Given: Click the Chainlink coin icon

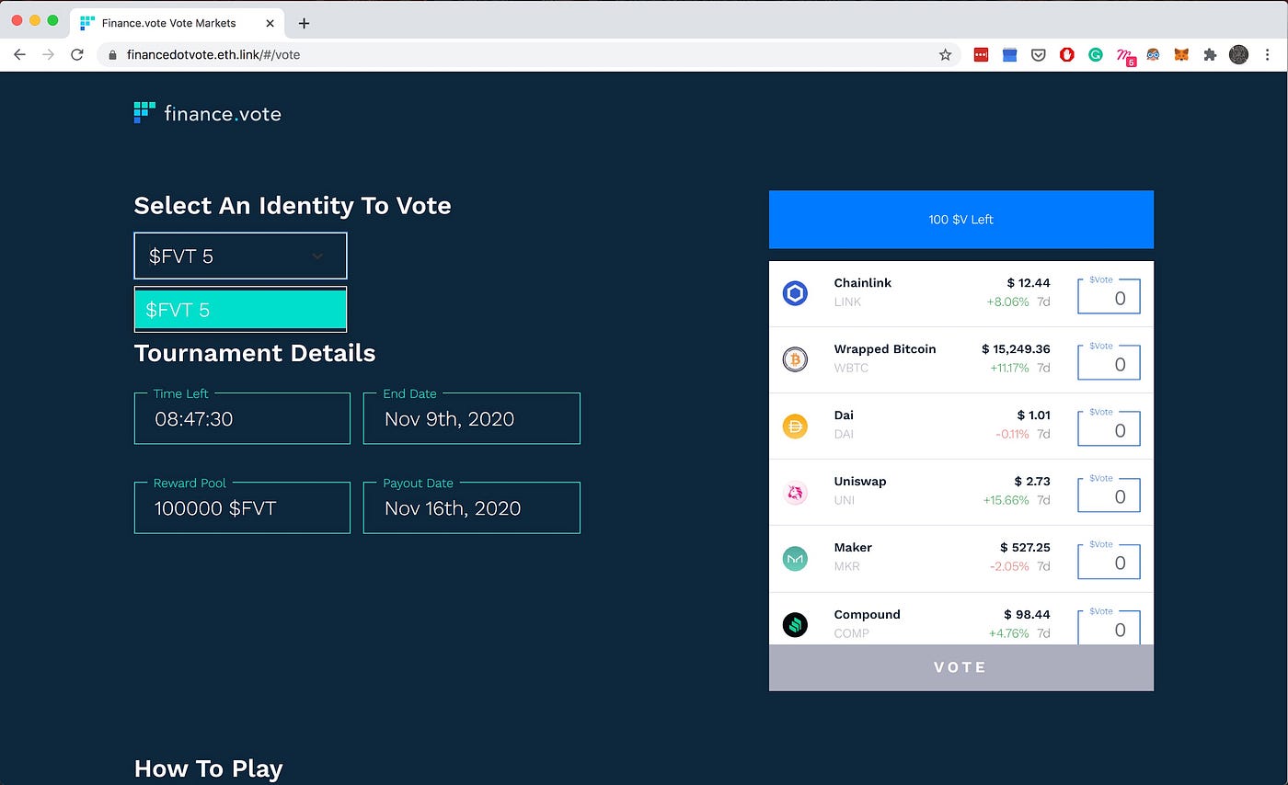Looking at the screenshot, I should tap(795, 293).
